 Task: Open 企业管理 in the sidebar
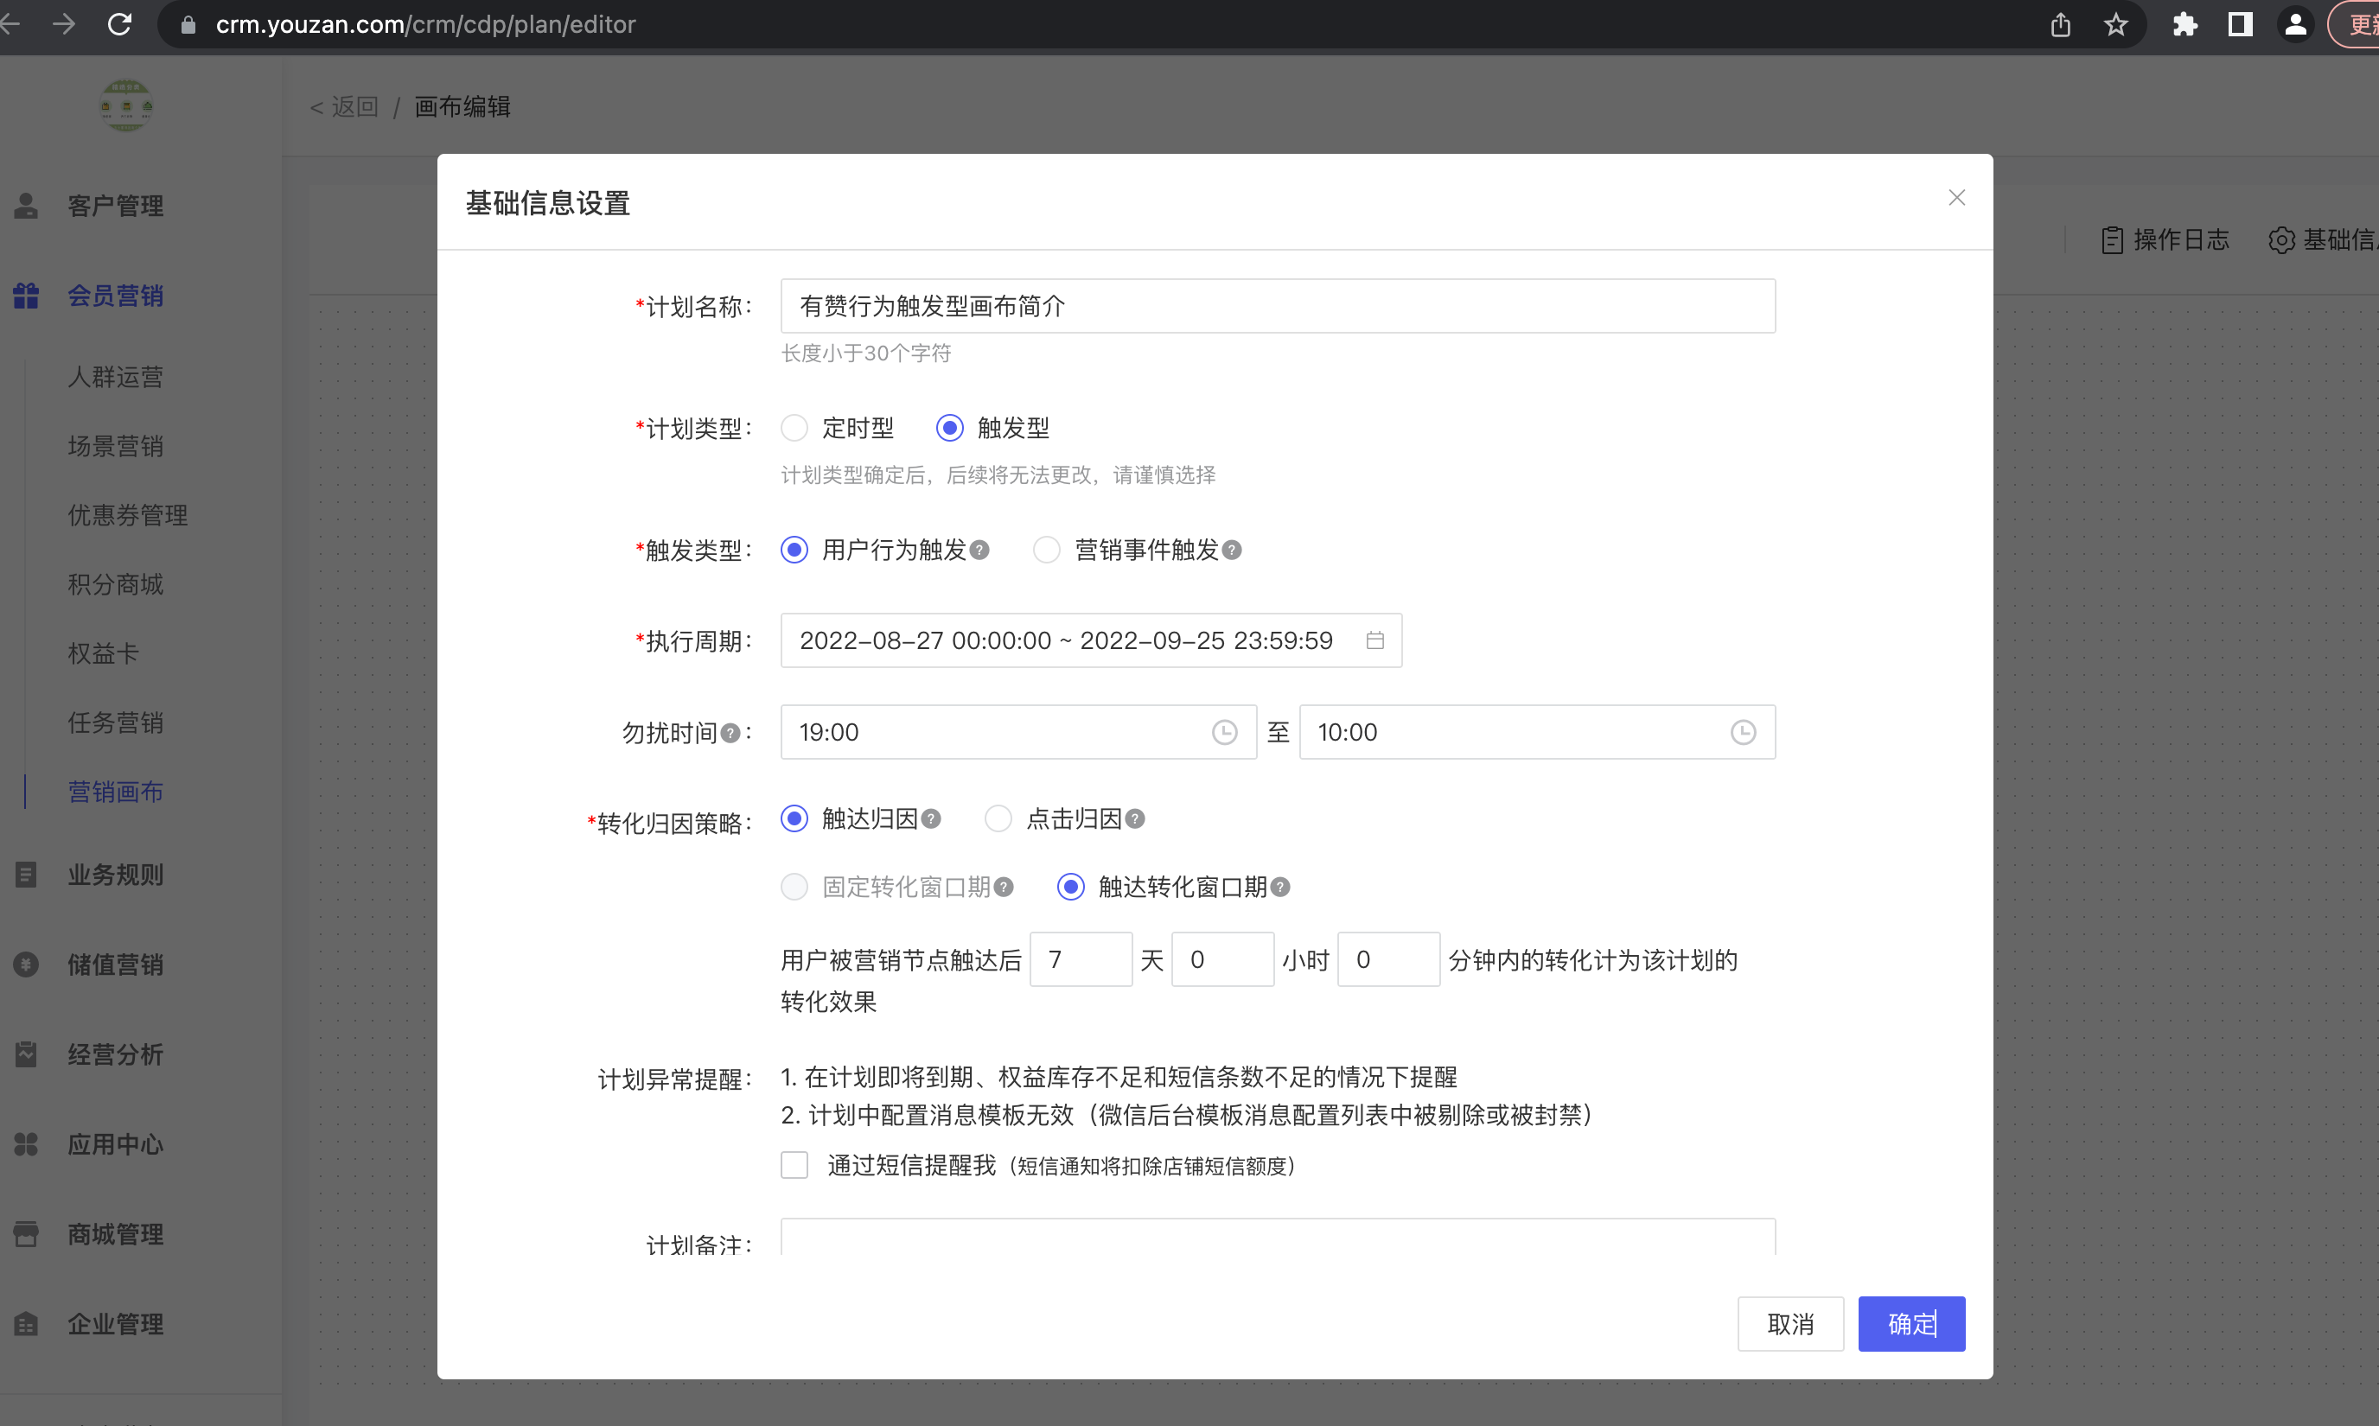point(115,1324)
